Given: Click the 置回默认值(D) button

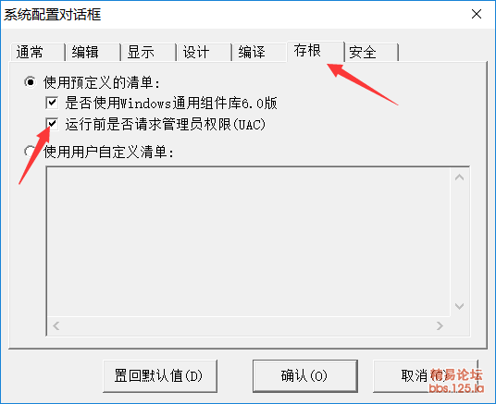Looking at the screenshot, I should 160,376.
